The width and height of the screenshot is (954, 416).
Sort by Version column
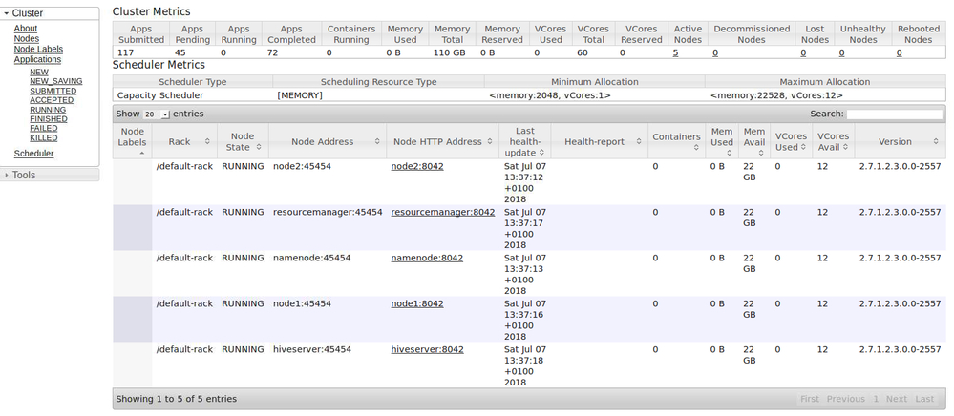click(900, 141)
